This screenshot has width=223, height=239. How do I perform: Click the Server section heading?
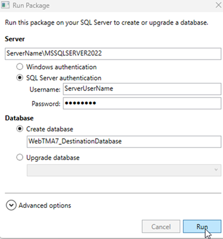(x=15, y=39)
